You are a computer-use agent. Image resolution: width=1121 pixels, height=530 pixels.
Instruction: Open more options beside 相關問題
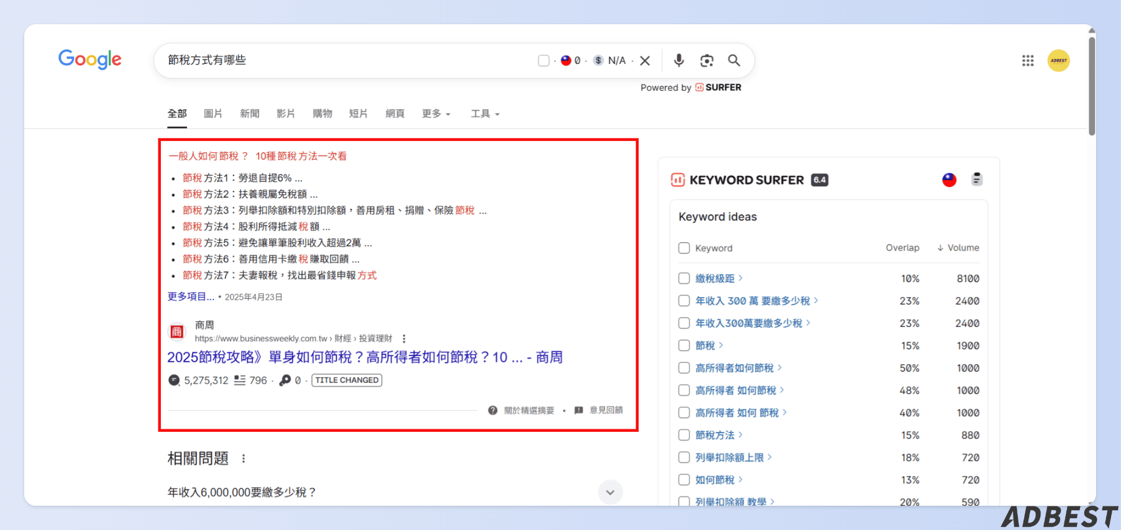pyautogui.click(x=244, y=459)
